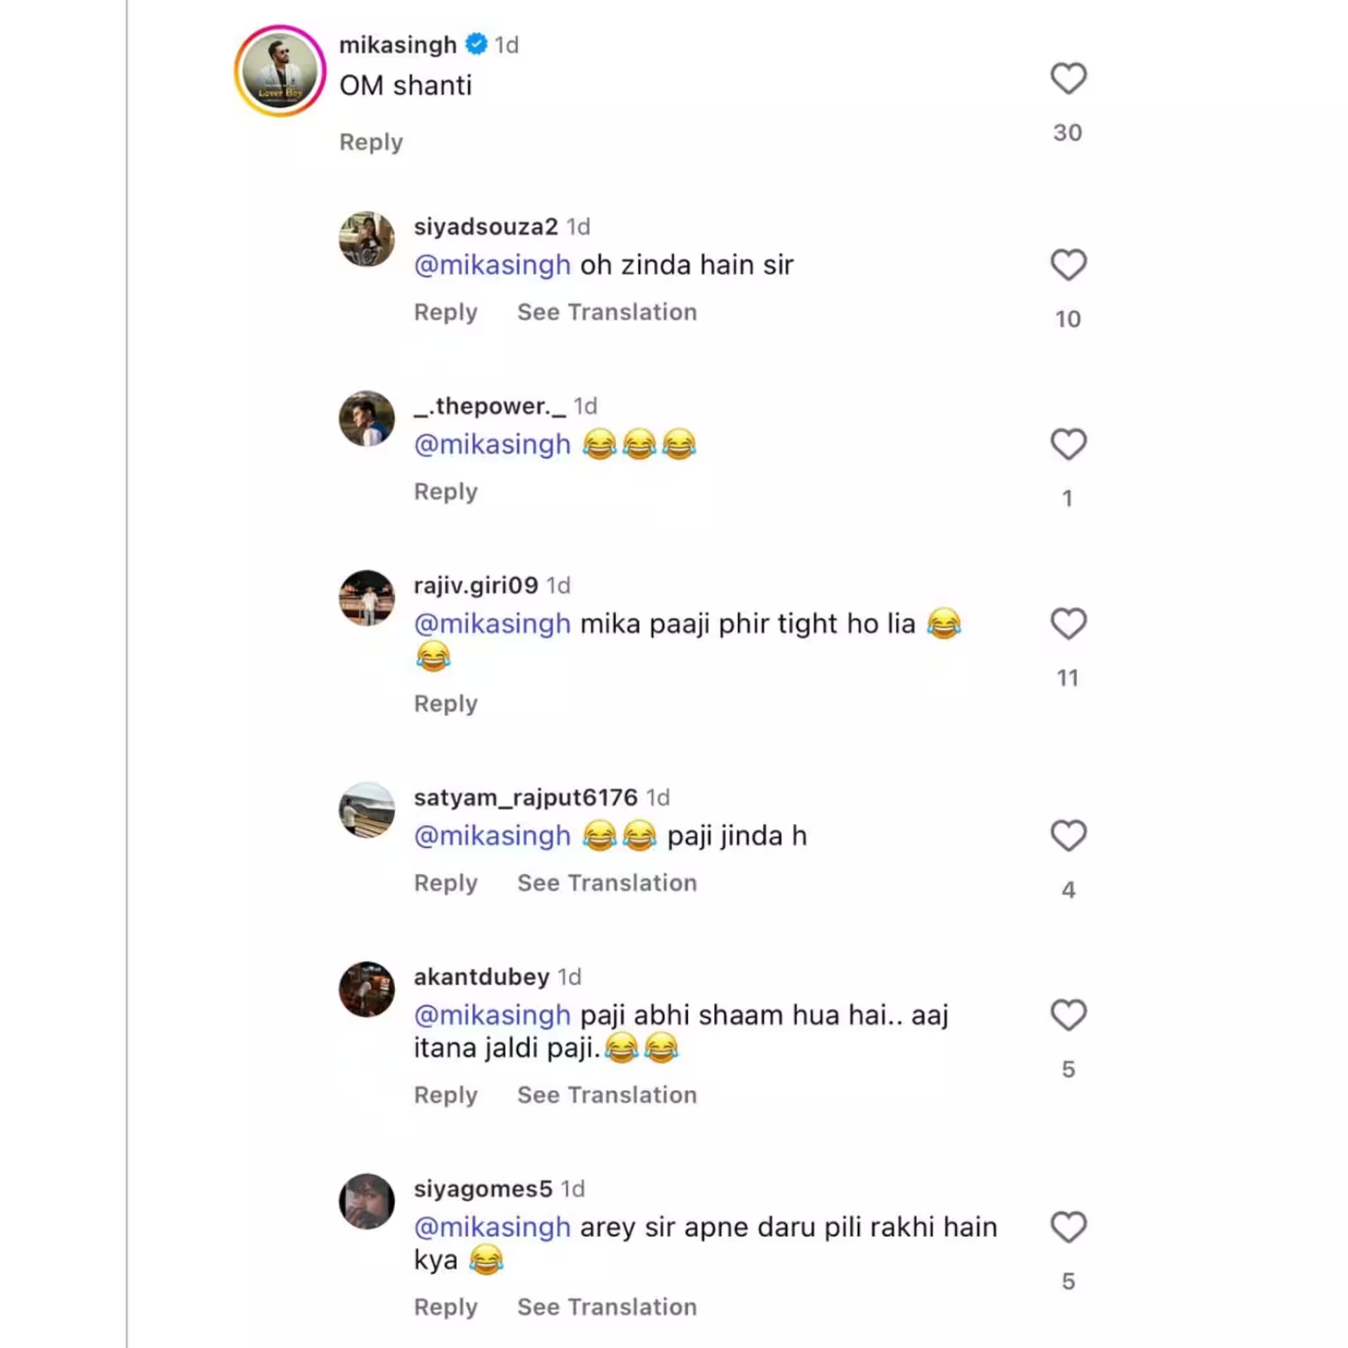This screenshot has width=1348, height=1348.
Task: See translation of siyadsouza2's reply
Action: pyautogui.click(x=606, y=312)
